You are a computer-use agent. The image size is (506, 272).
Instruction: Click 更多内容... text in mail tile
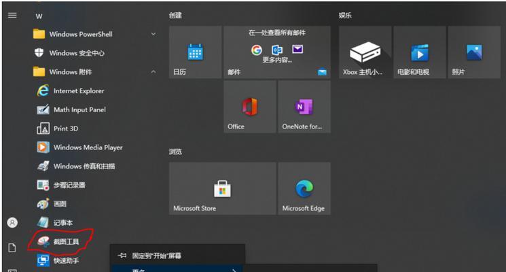tap(277, 60)
